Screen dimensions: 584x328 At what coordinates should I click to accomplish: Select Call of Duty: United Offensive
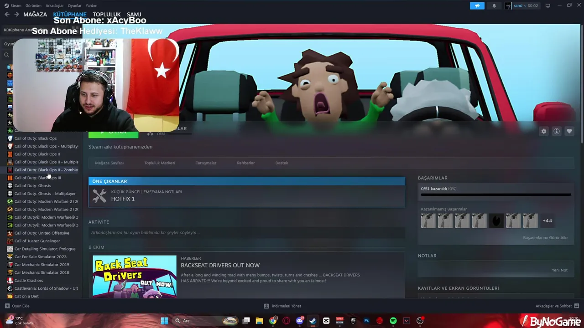click(x=42, y=233)
